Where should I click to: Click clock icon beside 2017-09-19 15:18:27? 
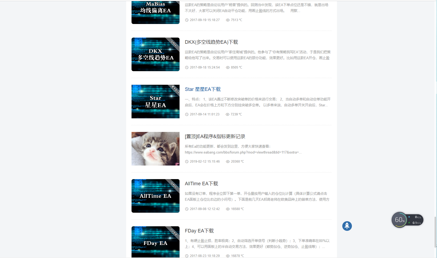187,20
